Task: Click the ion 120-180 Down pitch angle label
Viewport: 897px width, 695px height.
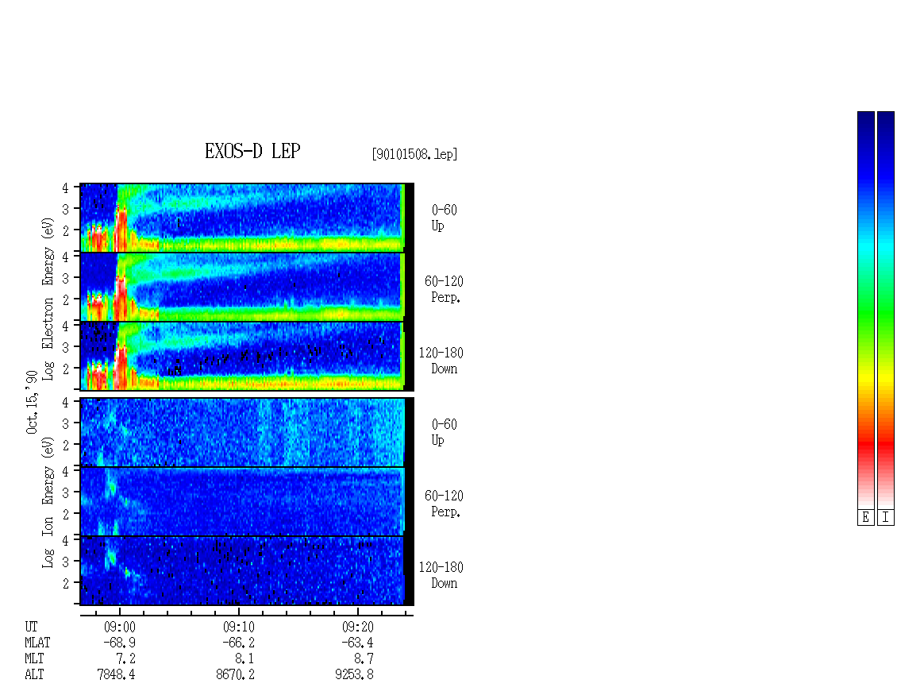Action: pyautogui.click(x=441, y=575)
